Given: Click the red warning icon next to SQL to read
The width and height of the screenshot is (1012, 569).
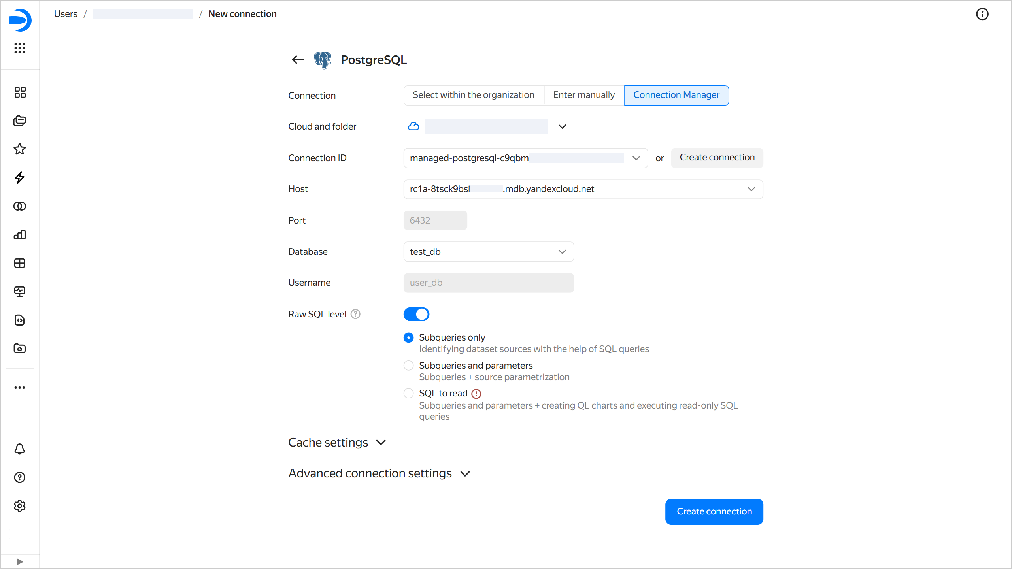Looking at the screenshot, I should click(476, 394).
